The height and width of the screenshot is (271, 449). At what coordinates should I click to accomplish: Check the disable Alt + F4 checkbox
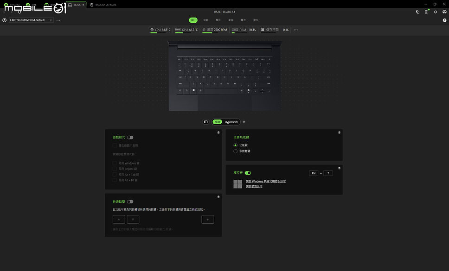[115, 180]
